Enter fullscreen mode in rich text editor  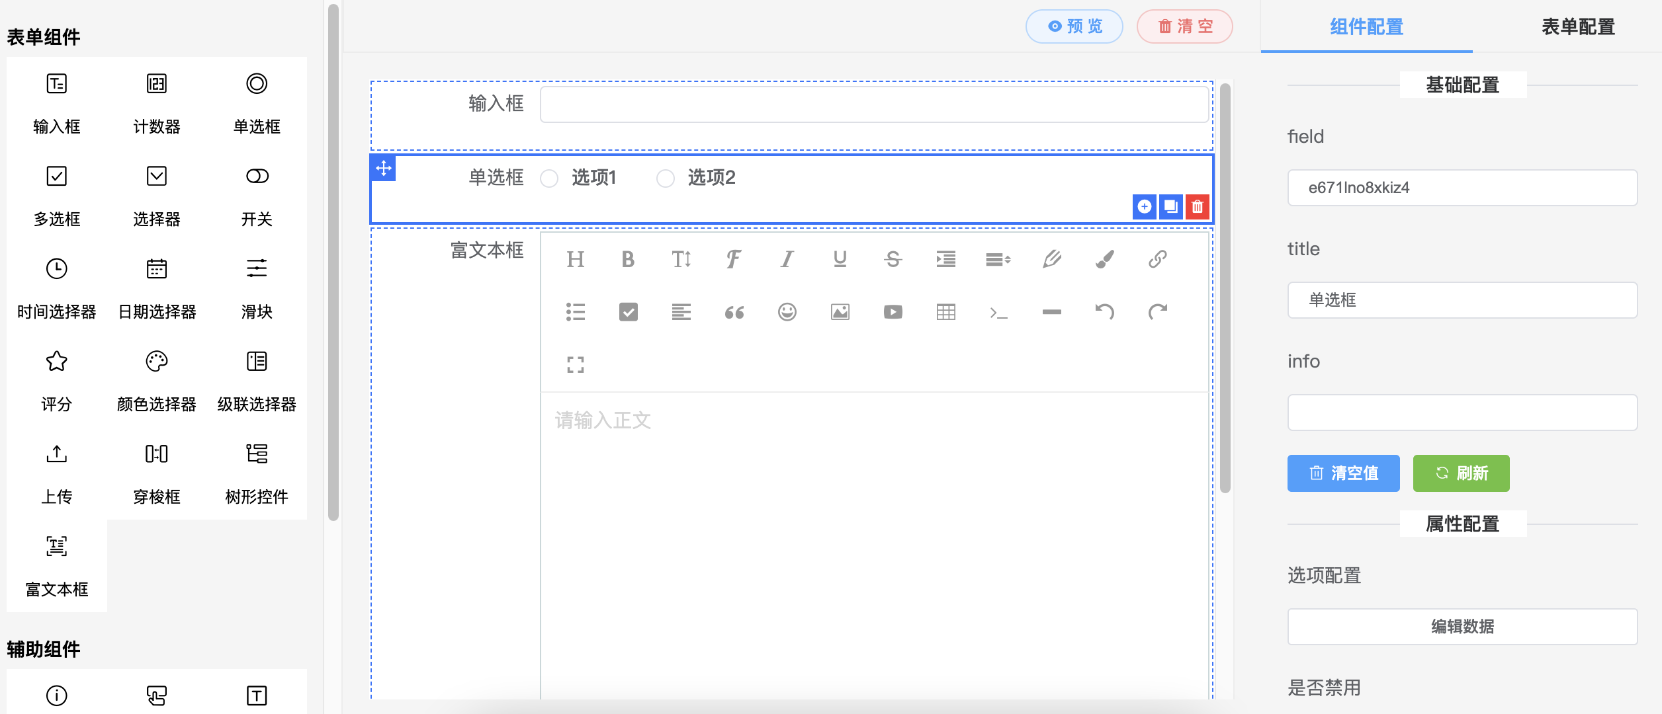point(575,365)
